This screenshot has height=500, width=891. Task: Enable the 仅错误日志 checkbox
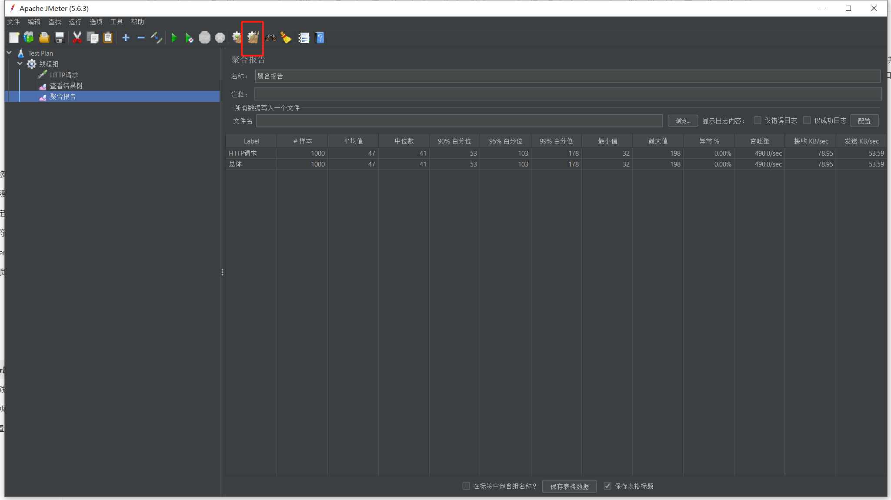[758, 120]
